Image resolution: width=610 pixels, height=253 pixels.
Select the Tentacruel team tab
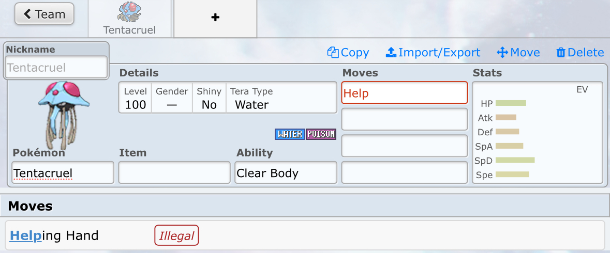(129, 19)
